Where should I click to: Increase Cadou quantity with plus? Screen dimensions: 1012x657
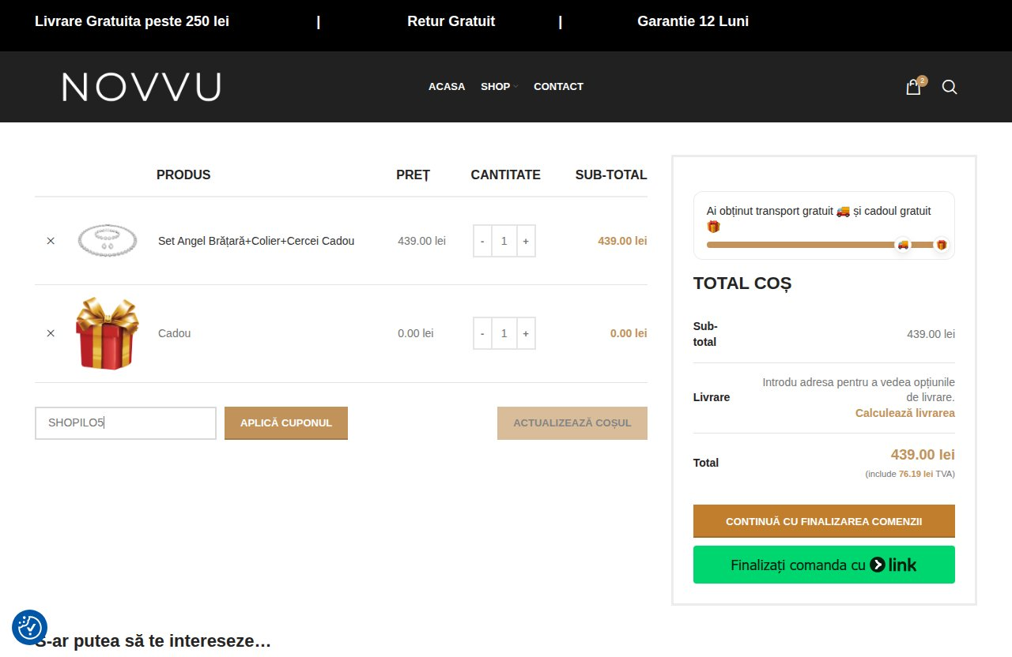[526, 333]
